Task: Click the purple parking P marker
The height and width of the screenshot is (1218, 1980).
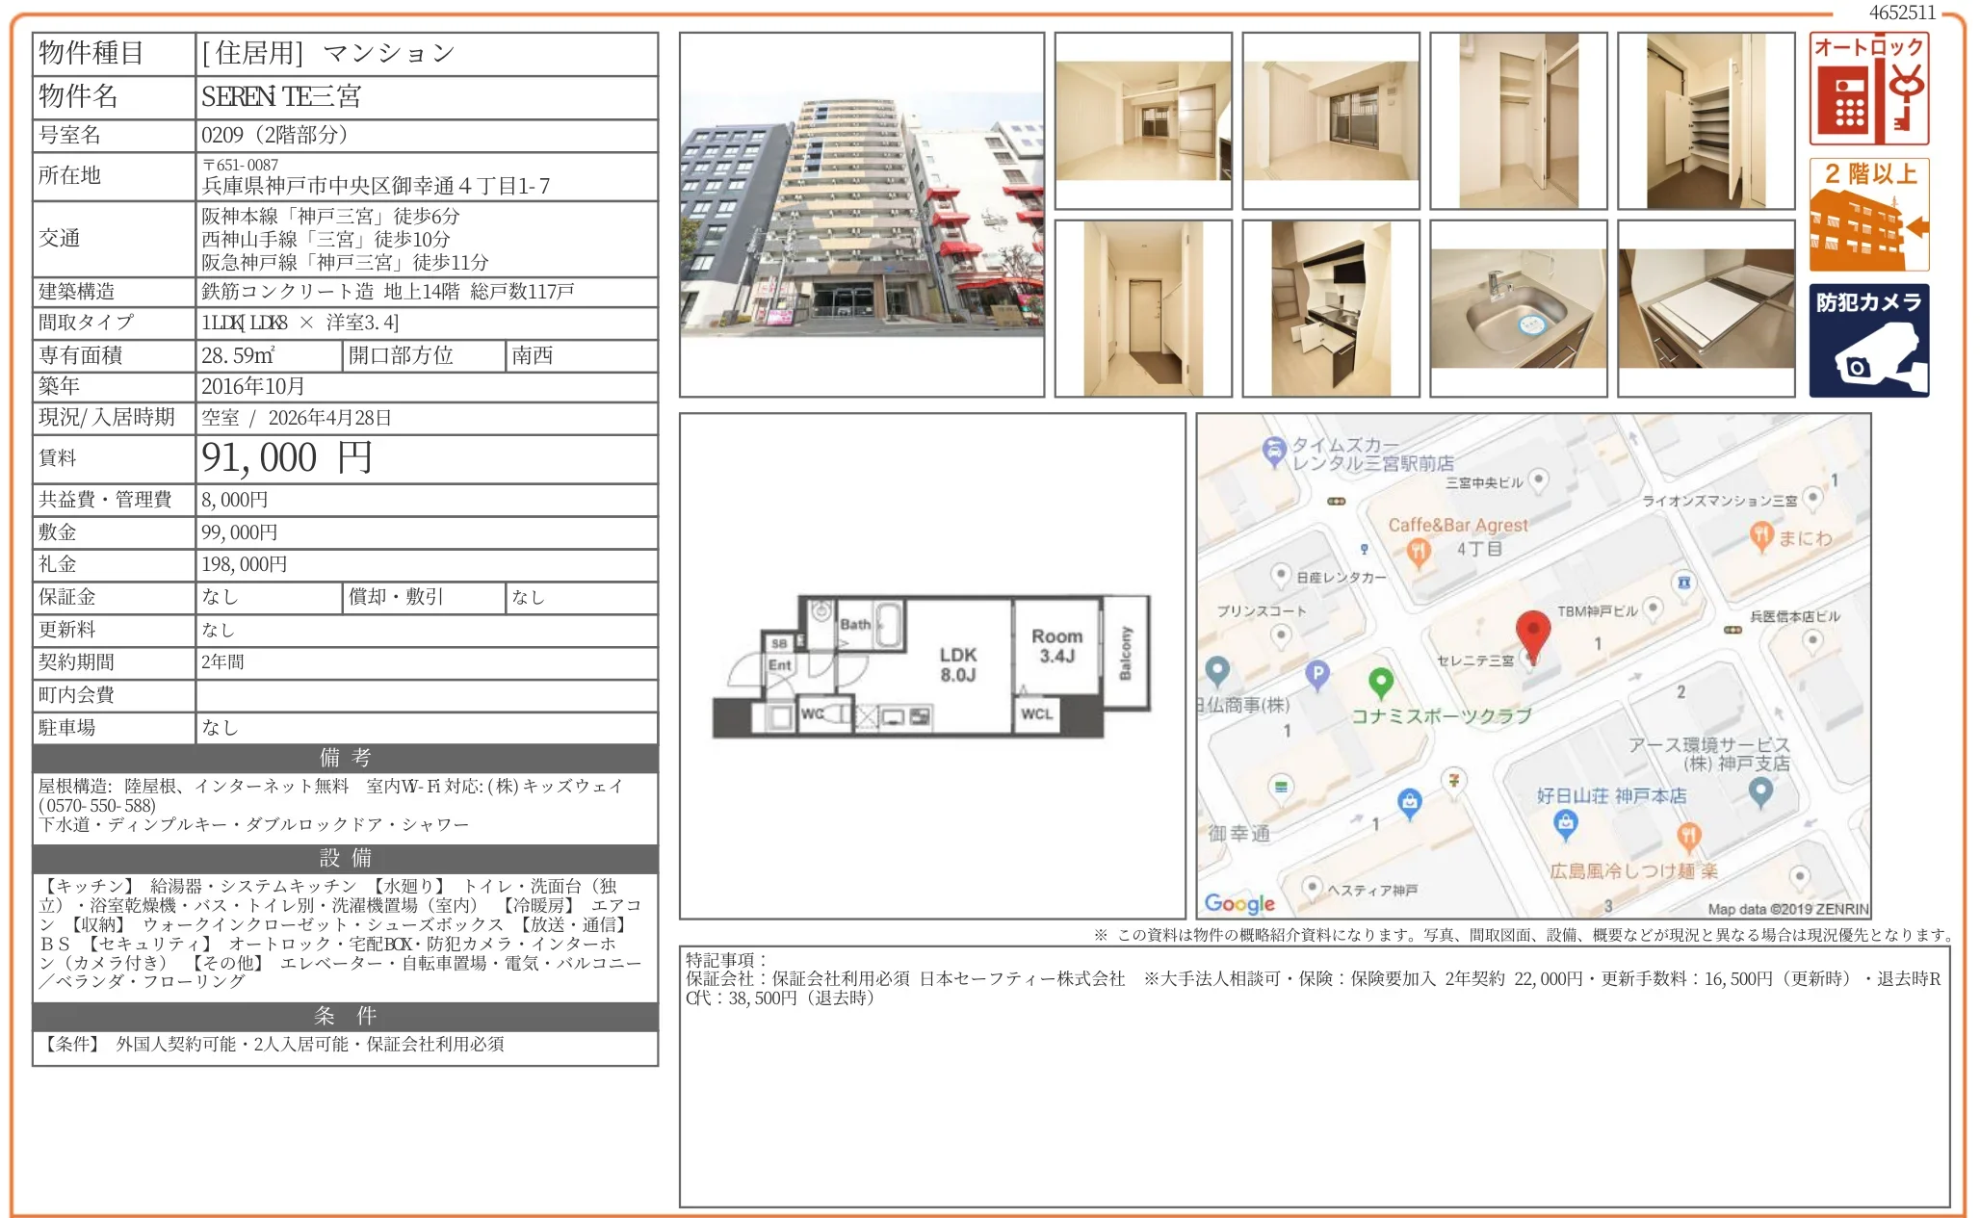Action: (x=1316, y=674)
